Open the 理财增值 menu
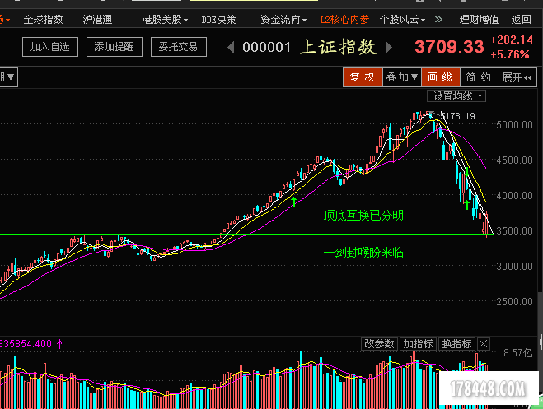The width and height of the screenshot is (543, 409). tap(479, 20)
